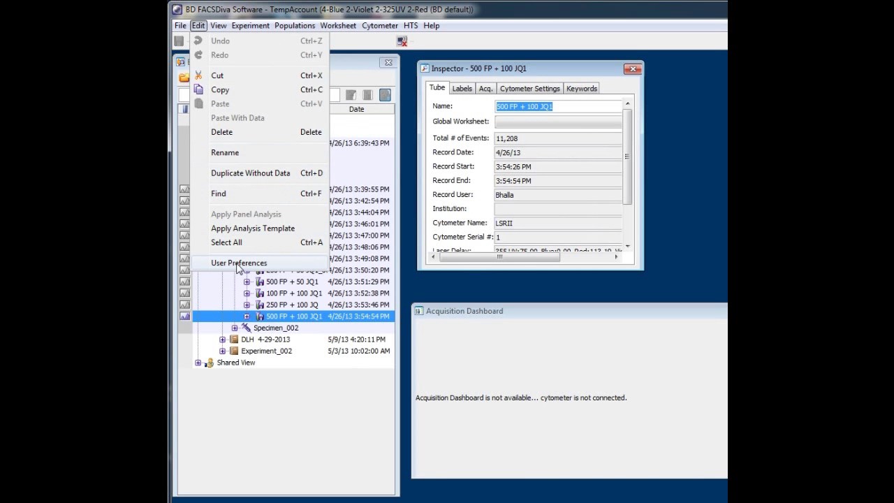
Task: Choose Delete from the Edit menu
Action: (x=259, y=132)
